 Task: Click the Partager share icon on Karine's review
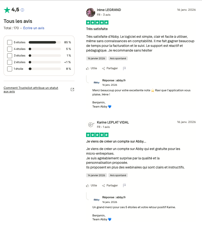click(103, 186)
